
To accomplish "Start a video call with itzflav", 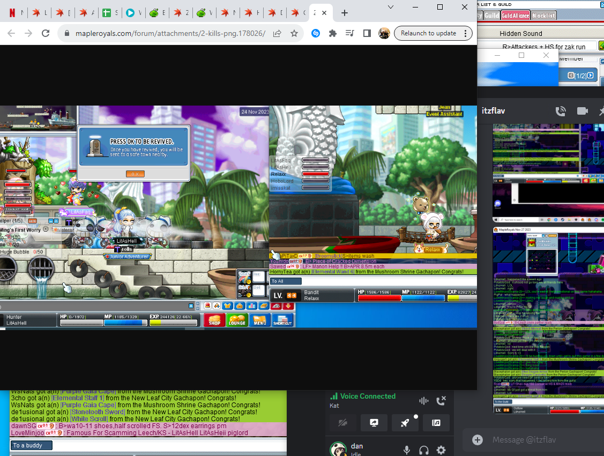I will (x=582, y=111).
